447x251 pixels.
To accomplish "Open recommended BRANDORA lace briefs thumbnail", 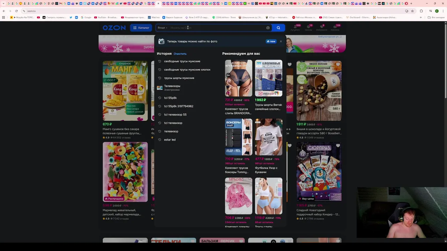I will pyautogui.click(x=239, y=78).
